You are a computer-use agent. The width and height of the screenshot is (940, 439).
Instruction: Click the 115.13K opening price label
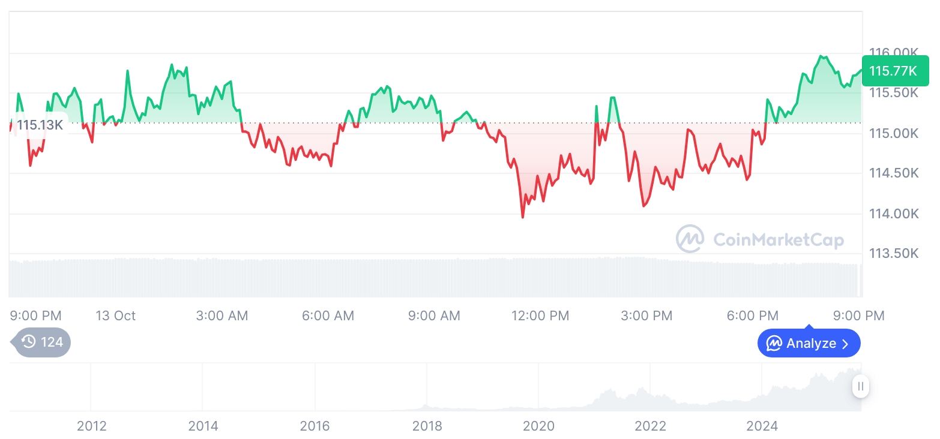point(40,125)
